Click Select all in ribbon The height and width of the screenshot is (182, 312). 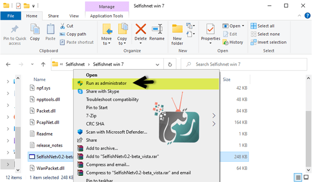tap(263, 26)
